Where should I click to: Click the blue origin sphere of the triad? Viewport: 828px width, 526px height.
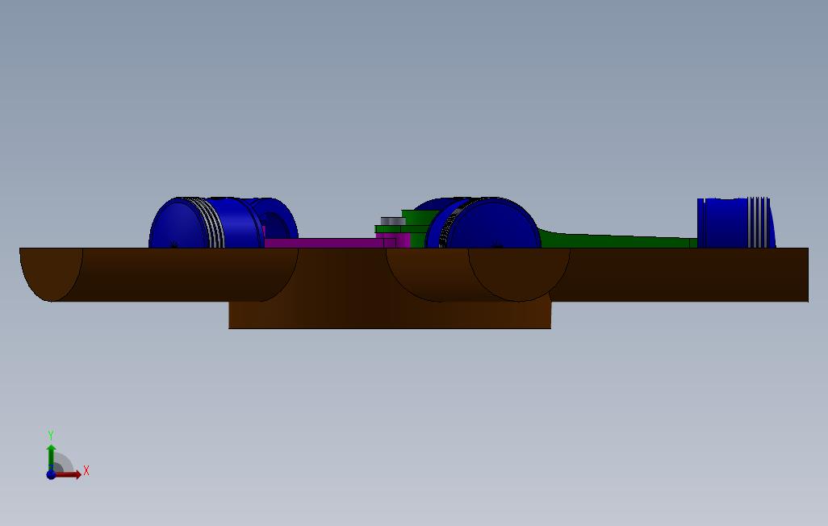click(51, 474)
